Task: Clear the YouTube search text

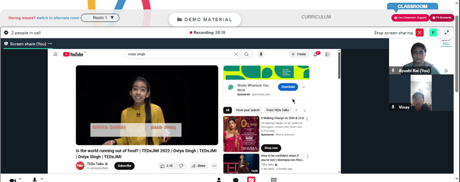Action: [236, 54]
